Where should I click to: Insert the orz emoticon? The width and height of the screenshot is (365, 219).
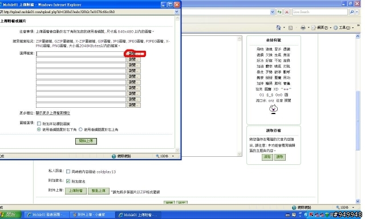point(271,100)
